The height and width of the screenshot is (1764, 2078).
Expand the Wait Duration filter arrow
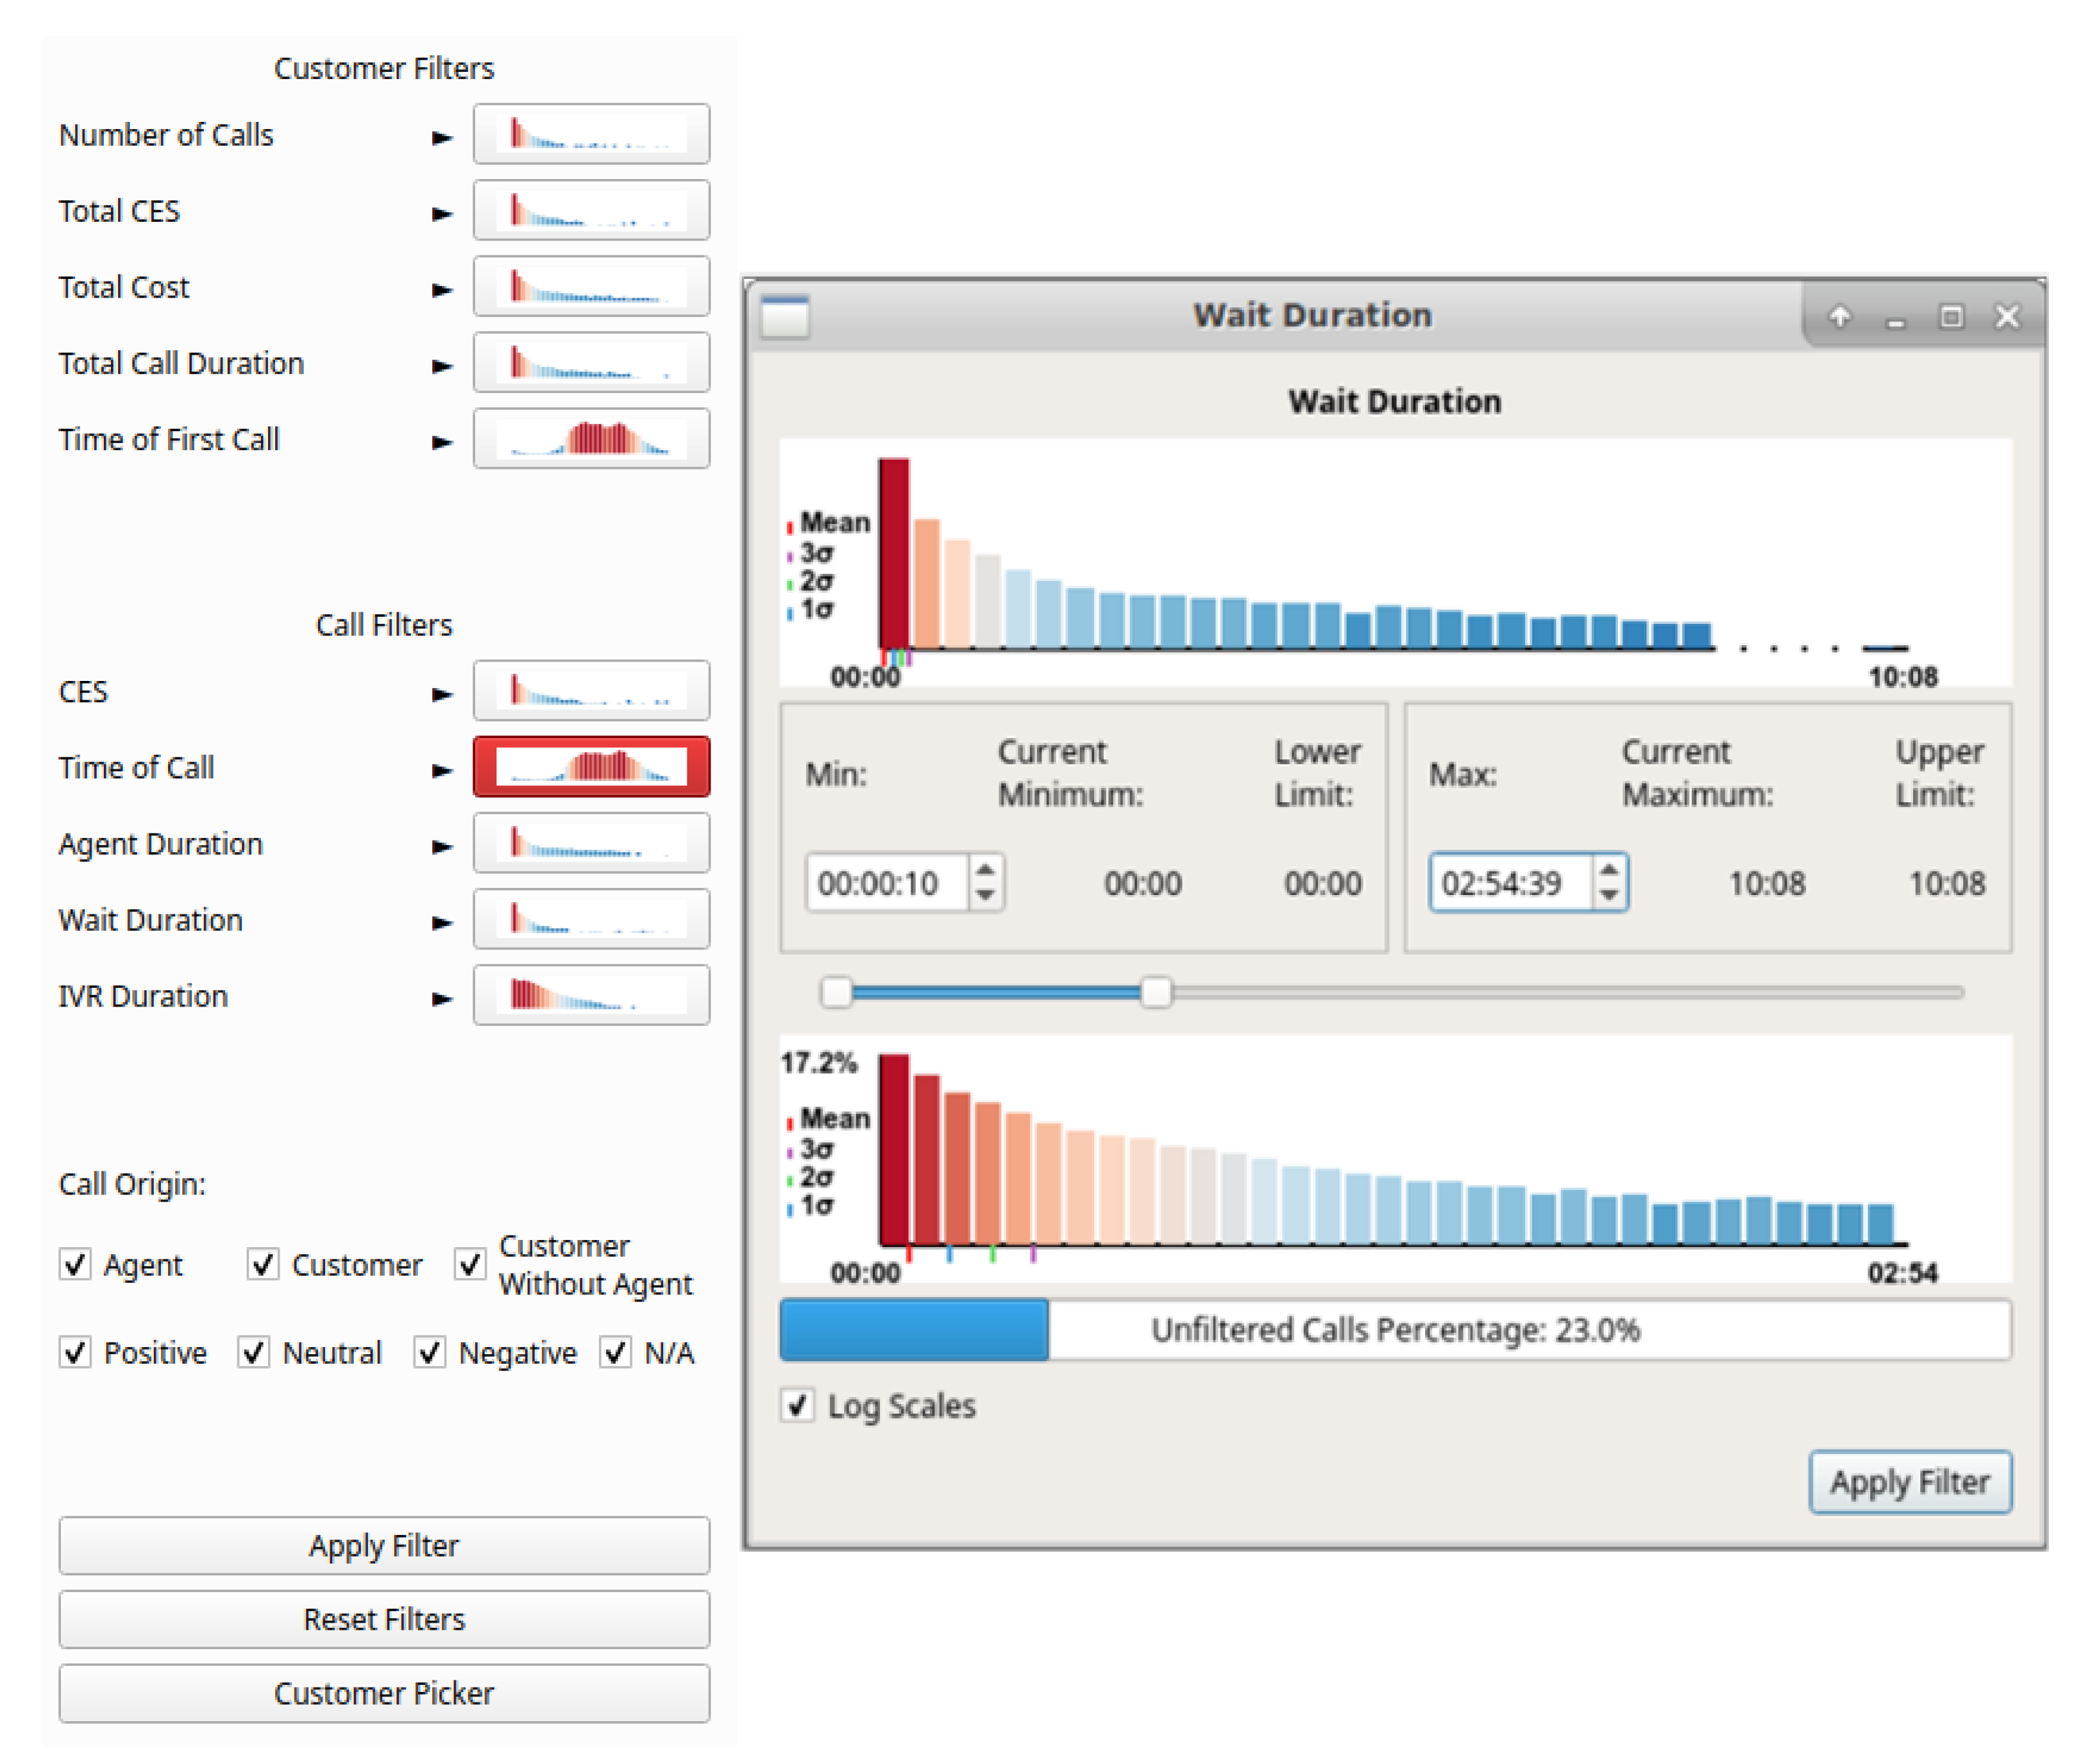click(441, 922)
